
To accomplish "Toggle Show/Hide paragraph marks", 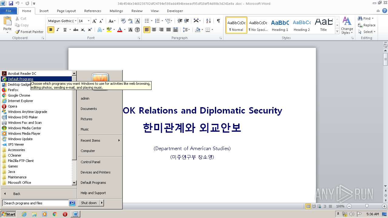I will pos(218,21).
